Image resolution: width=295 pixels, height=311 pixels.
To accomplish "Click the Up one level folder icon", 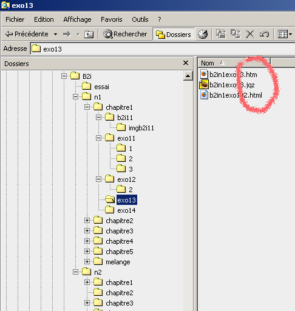I will tap(89, 34).
